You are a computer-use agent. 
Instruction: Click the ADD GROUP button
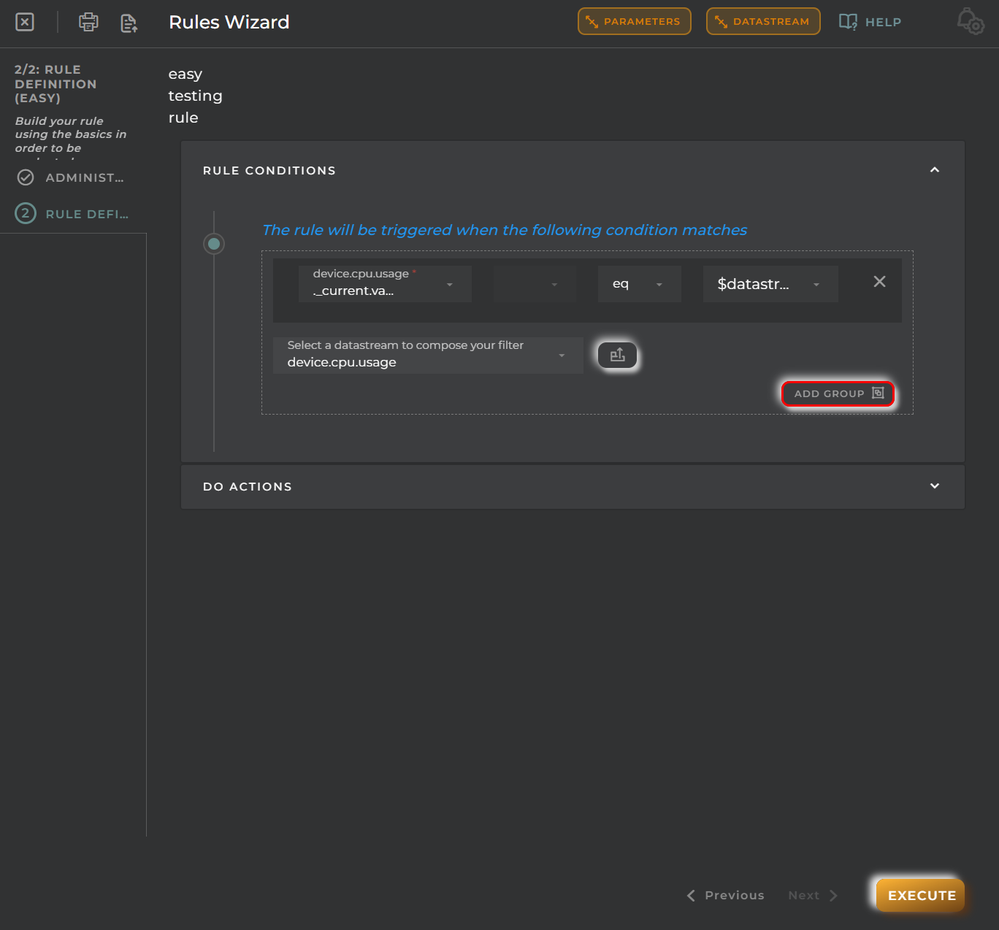tap(838, 393)
